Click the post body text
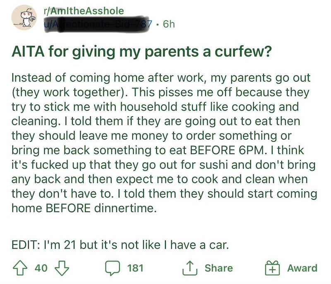 (x=164, y=143)
